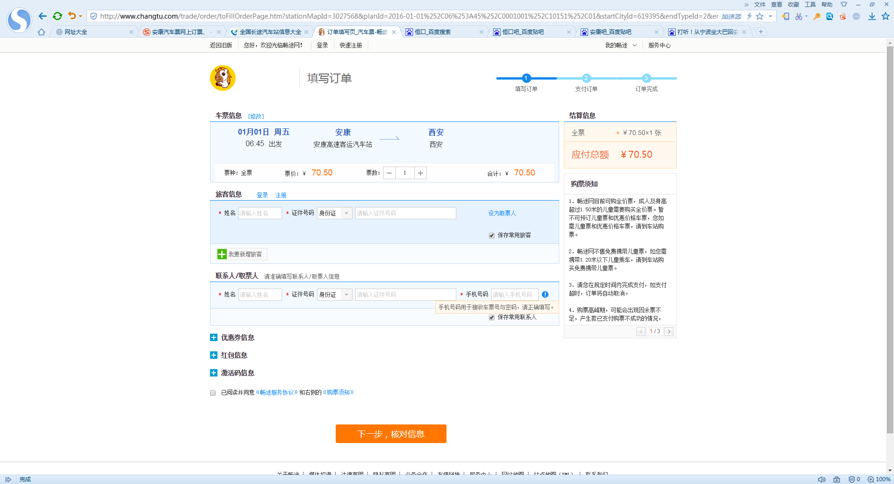Click the passenger 姓名 input field
894x484 pixels.
[x=260, y=213]
